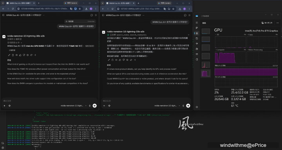Open chat title ellipsis menu in left window
This screenshot has width=282, height=150.
pyautogui.click(x=43, y=15)
